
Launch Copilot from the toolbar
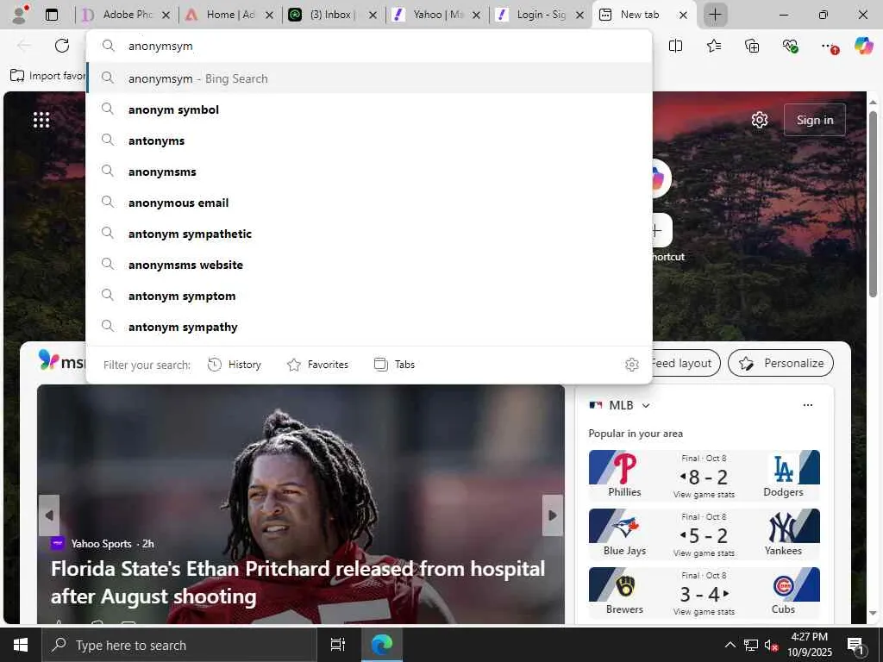(864, 46)
